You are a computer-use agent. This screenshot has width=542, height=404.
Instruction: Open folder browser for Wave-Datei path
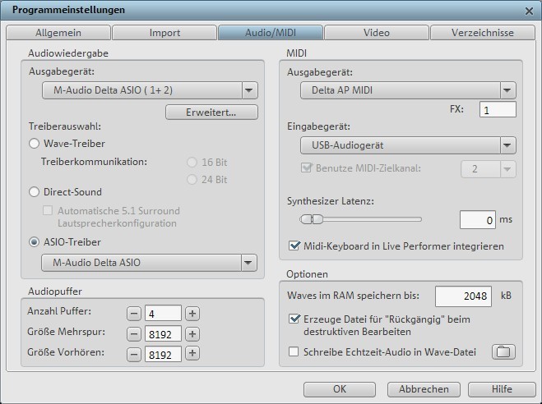click(503, 352)
